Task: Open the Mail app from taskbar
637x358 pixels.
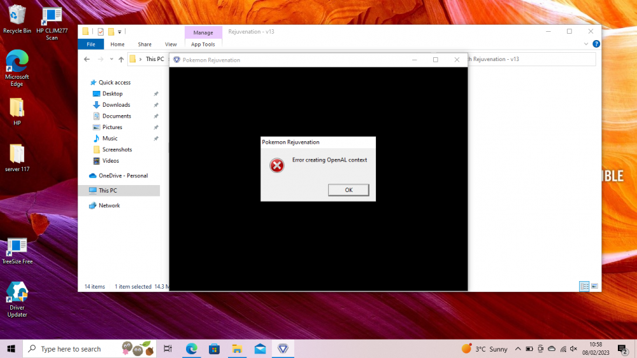Action: point(260,348)
